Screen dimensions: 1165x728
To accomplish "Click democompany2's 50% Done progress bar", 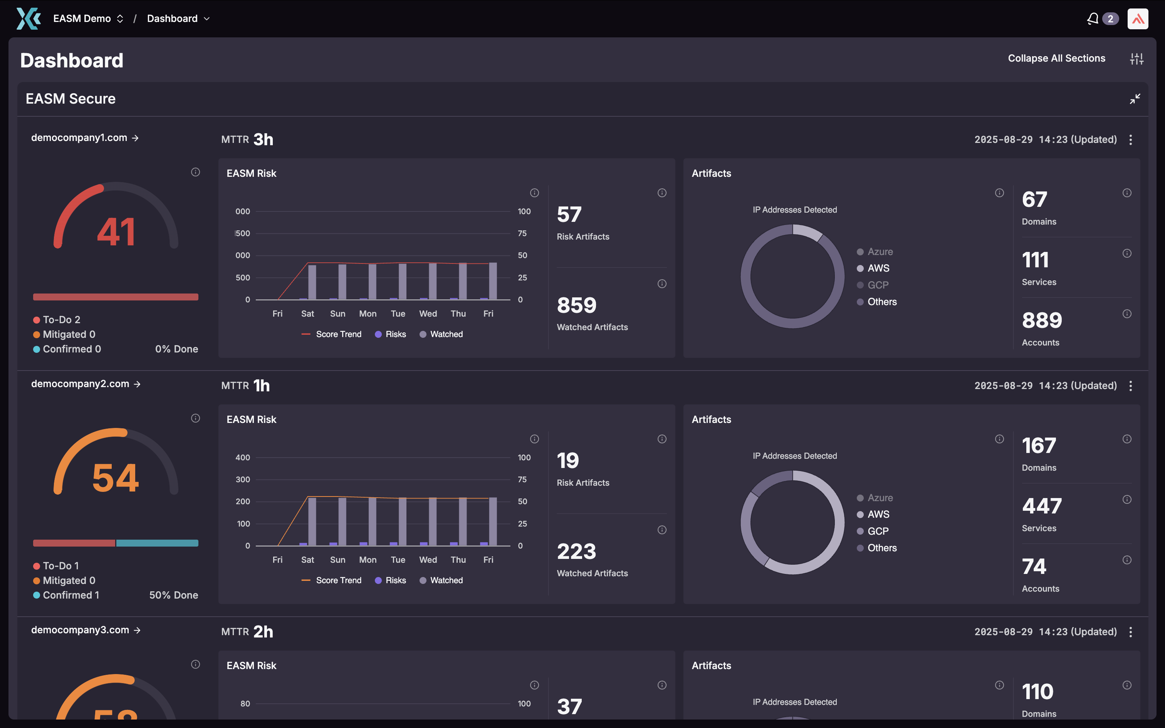I will (116, 543).
